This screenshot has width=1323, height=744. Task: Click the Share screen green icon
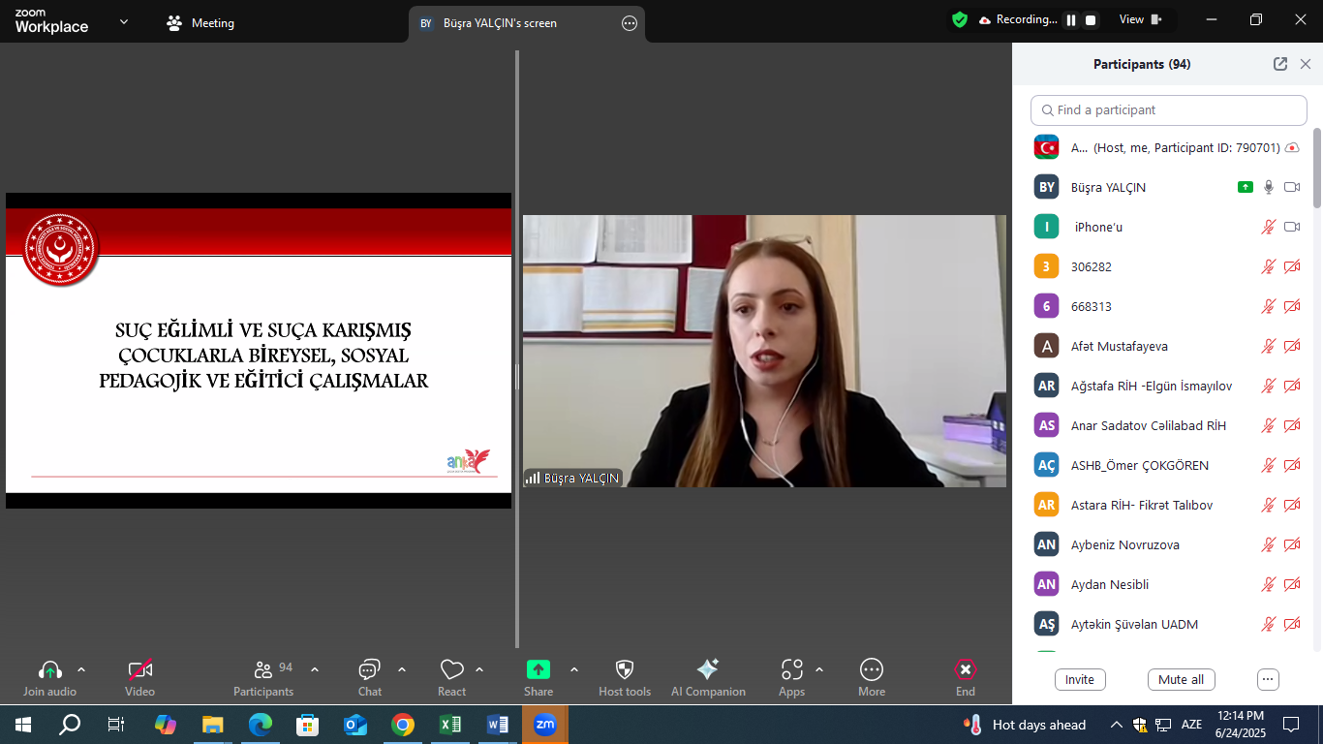click(538, 669)
